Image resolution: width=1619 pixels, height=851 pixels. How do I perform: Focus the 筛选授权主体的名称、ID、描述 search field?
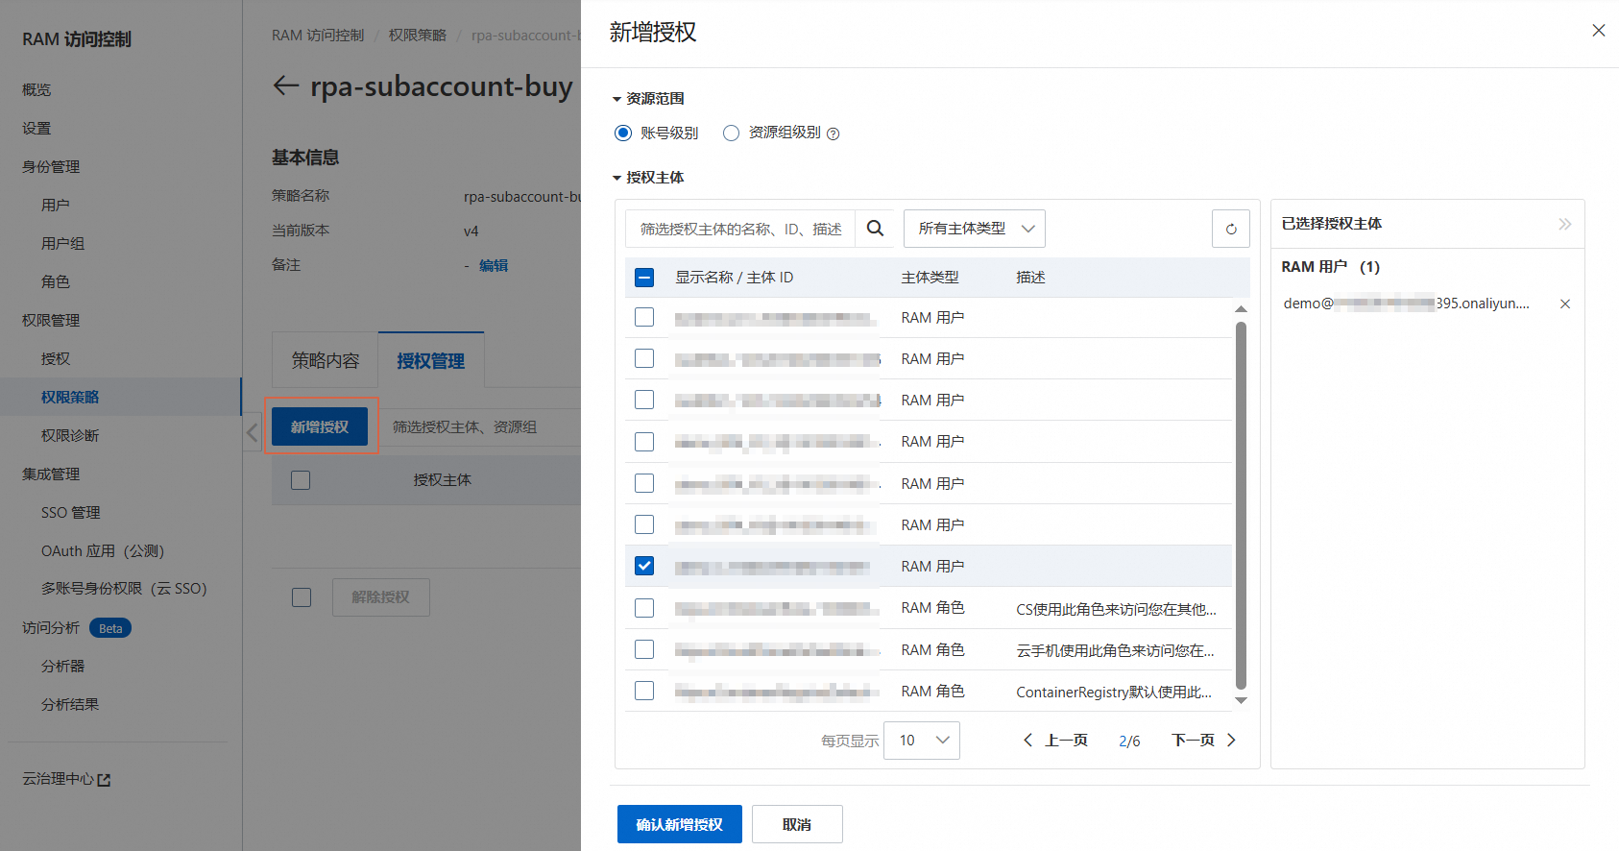(x=740, y=229)
